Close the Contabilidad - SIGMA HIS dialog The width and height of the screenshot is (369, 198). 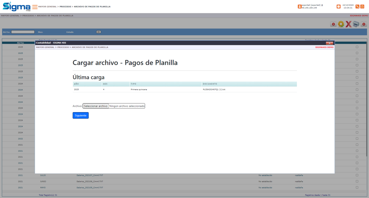pyautogui.click(x=329, y=43)
